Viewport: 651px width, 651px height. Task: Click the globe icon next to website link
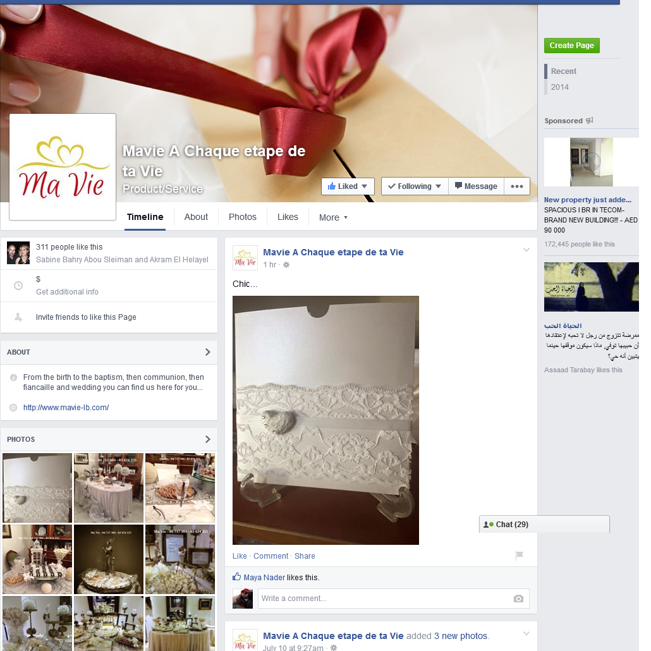coord(13,408)
